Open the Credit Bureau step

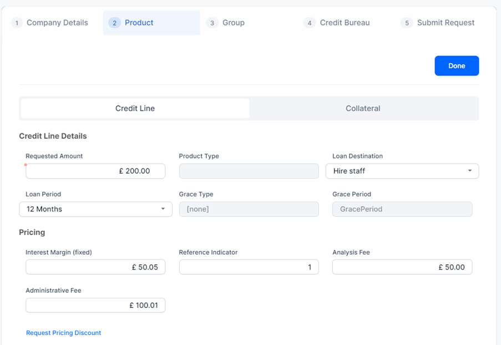[x=345, y=23]
